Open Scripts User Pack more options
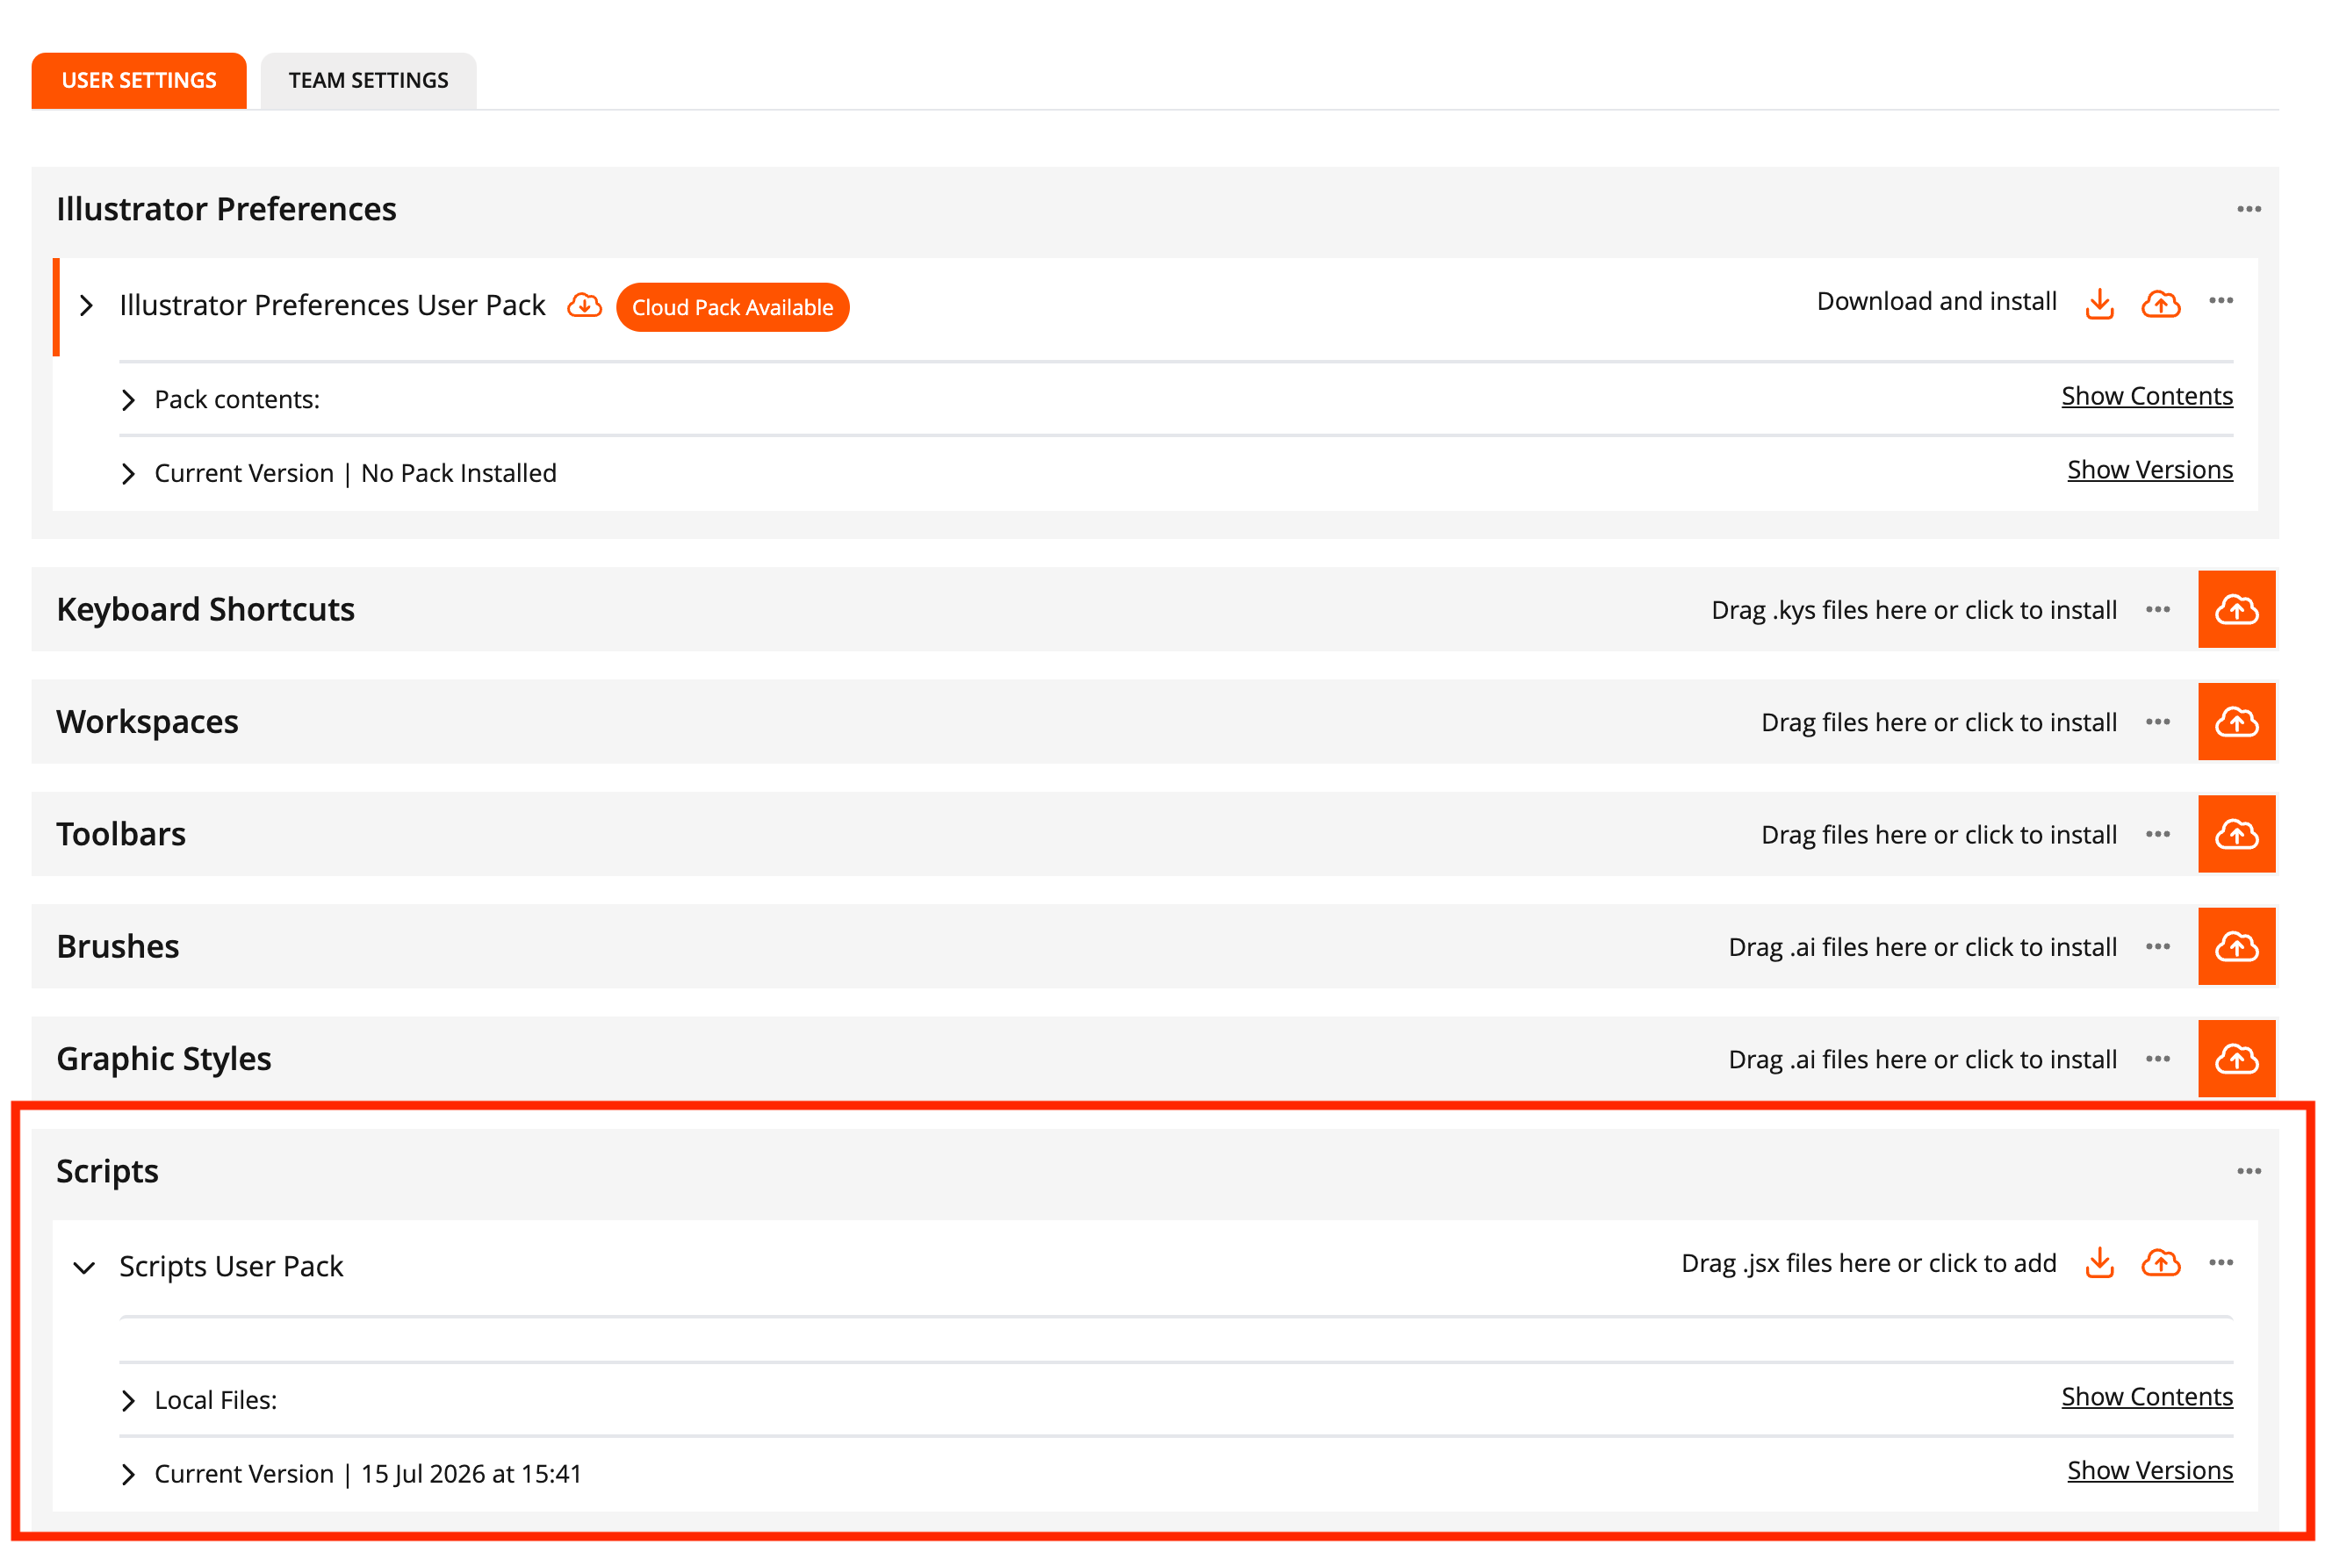Image resolution: width=2325 pixels, height=1552 pixels. coord(2221,1263)
